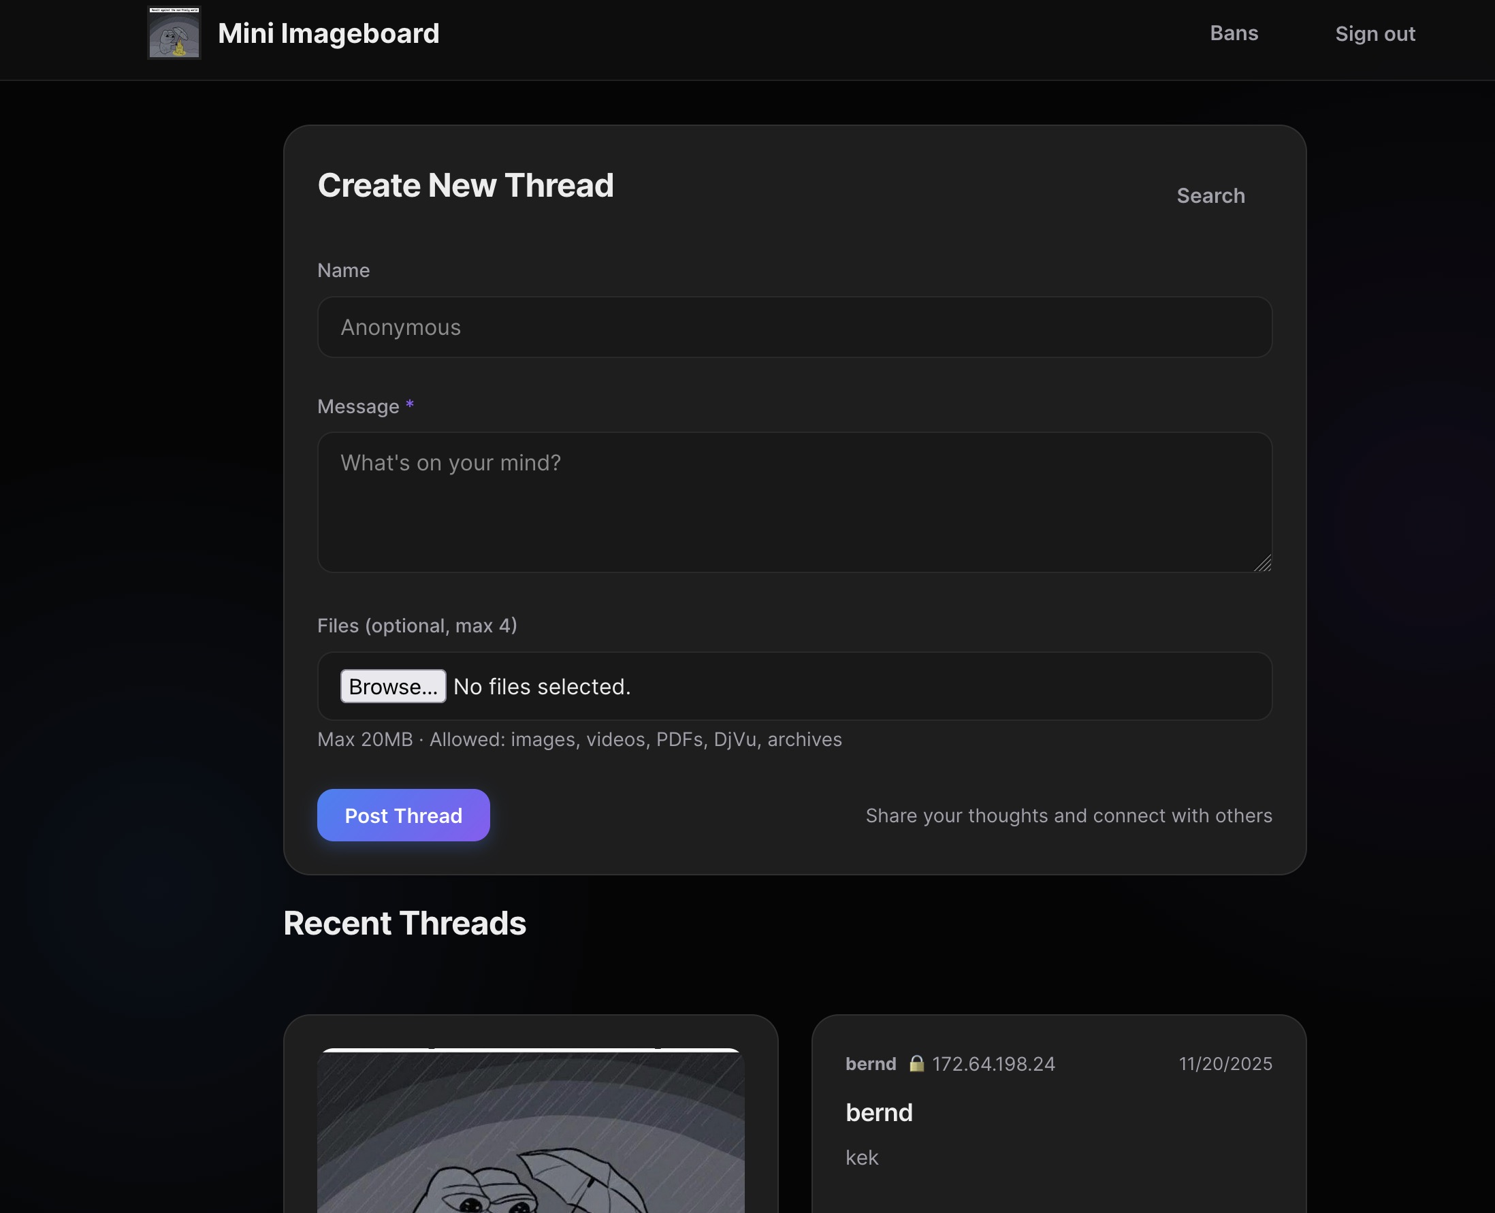
Task: Submit with the Post Thread button
Action: point(403,815)
